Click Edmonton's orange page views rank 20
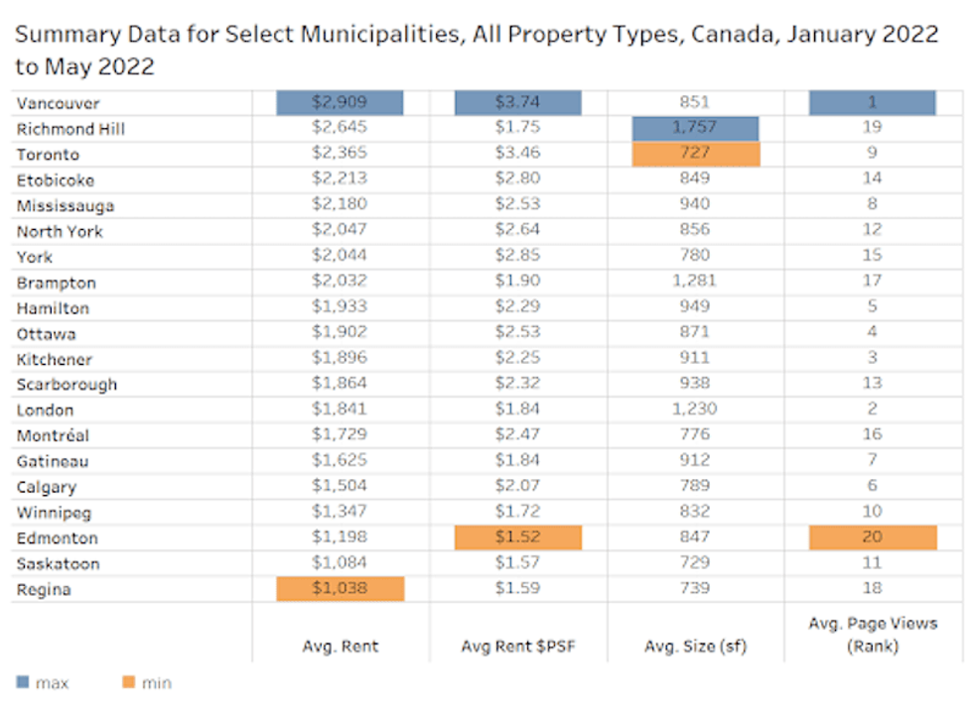This screenshot has height=707, width=973. pyautogui.click(x=873, y=537)
